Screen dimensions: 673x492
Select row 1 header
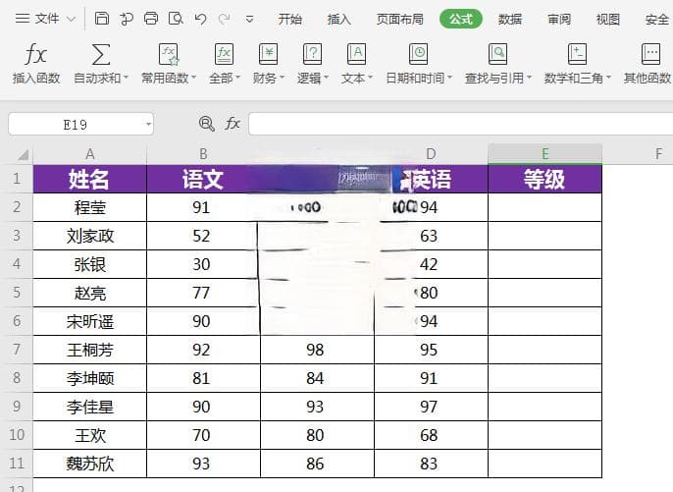coord(17,179)
